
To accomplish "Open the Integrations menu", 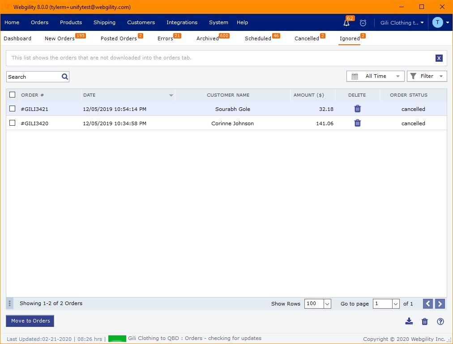I will 182,22.
